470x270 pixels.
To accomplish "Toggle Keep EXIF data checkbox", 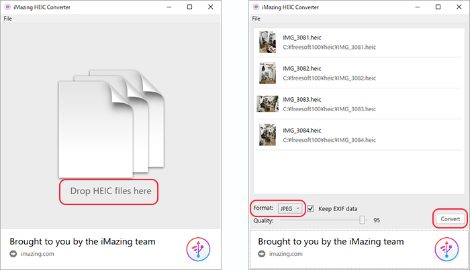I will [310, 208].
